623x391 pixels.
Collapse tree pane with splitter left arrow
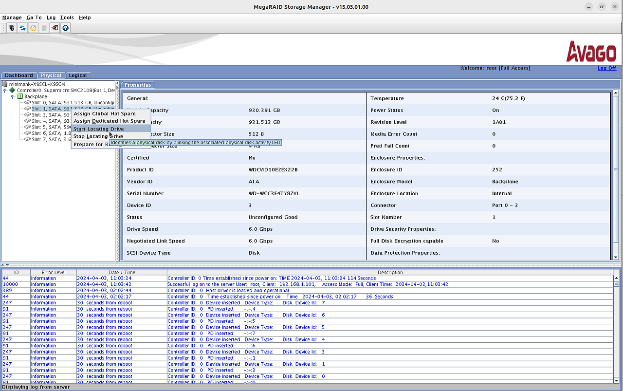tap(117, 84)
